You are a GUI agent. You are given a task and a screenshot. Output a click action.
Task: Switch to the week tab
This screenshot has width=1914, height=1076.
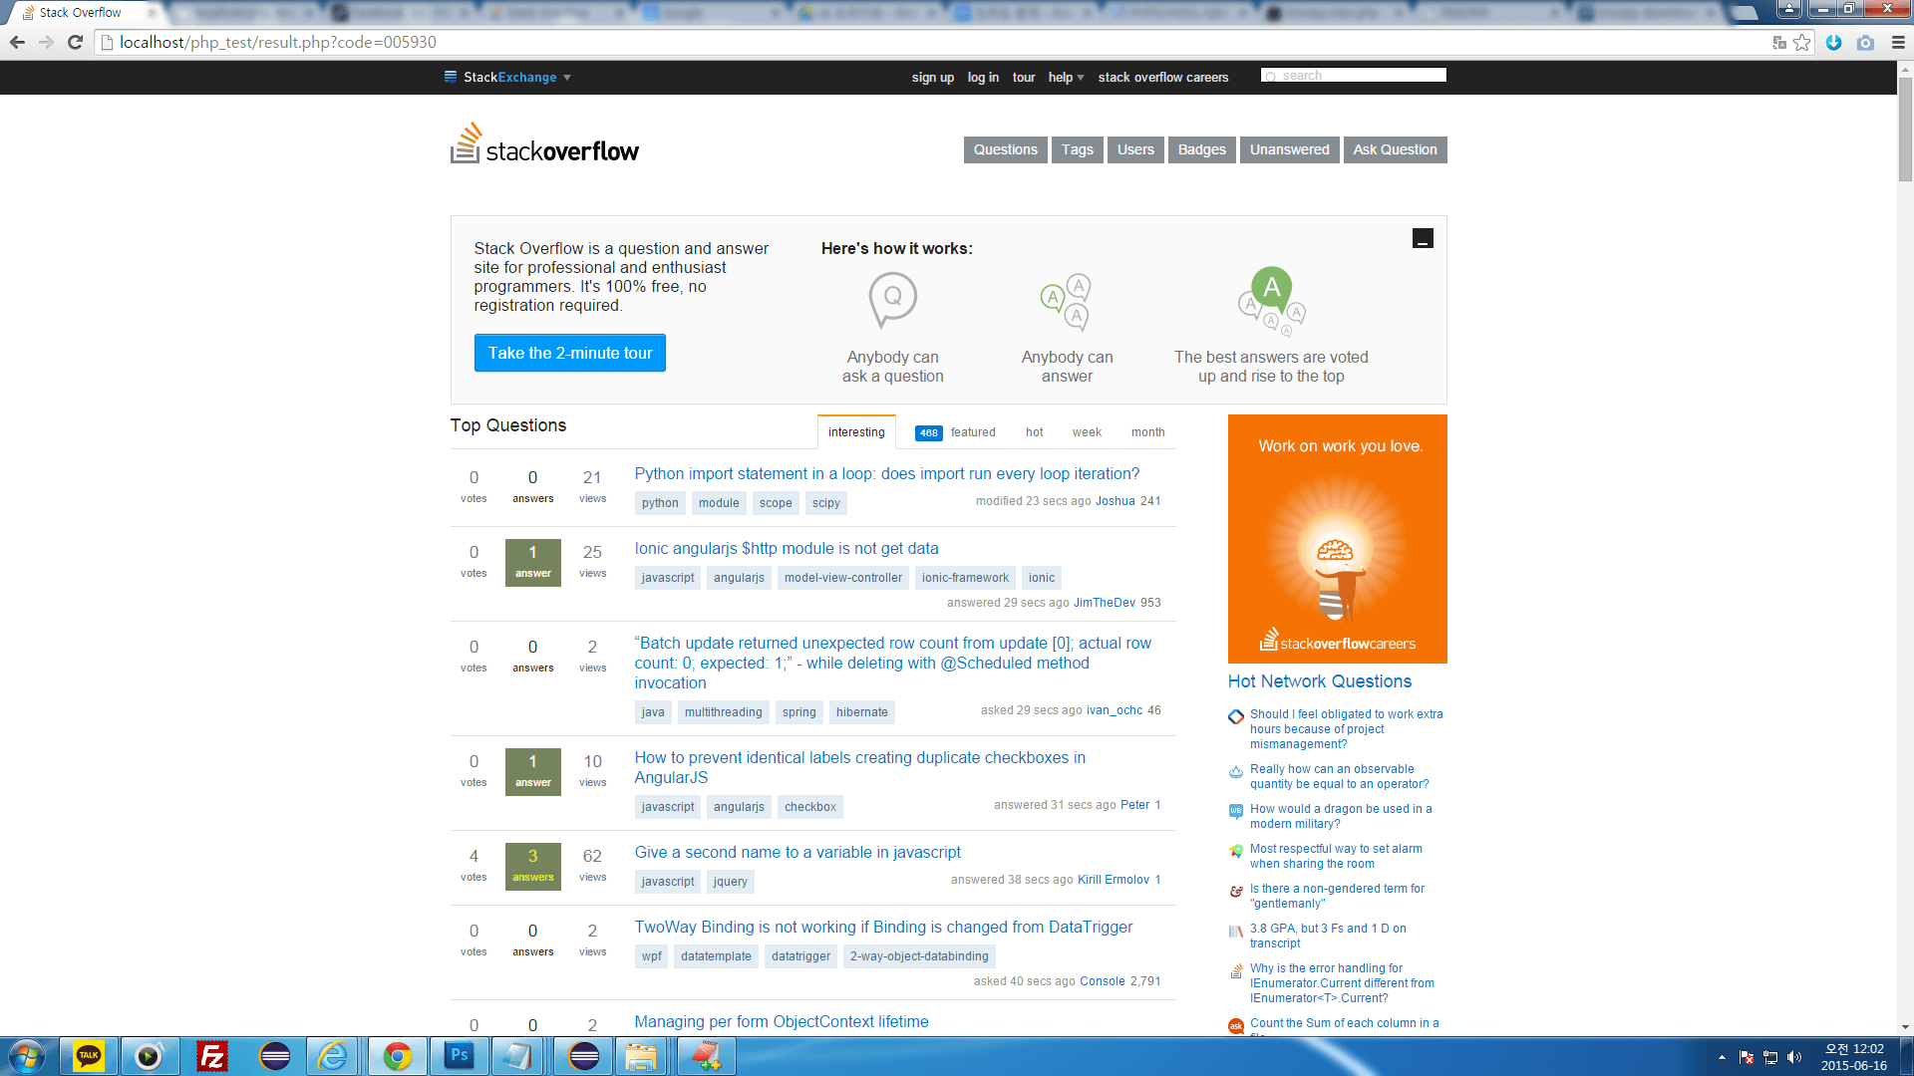(1087, 432)
